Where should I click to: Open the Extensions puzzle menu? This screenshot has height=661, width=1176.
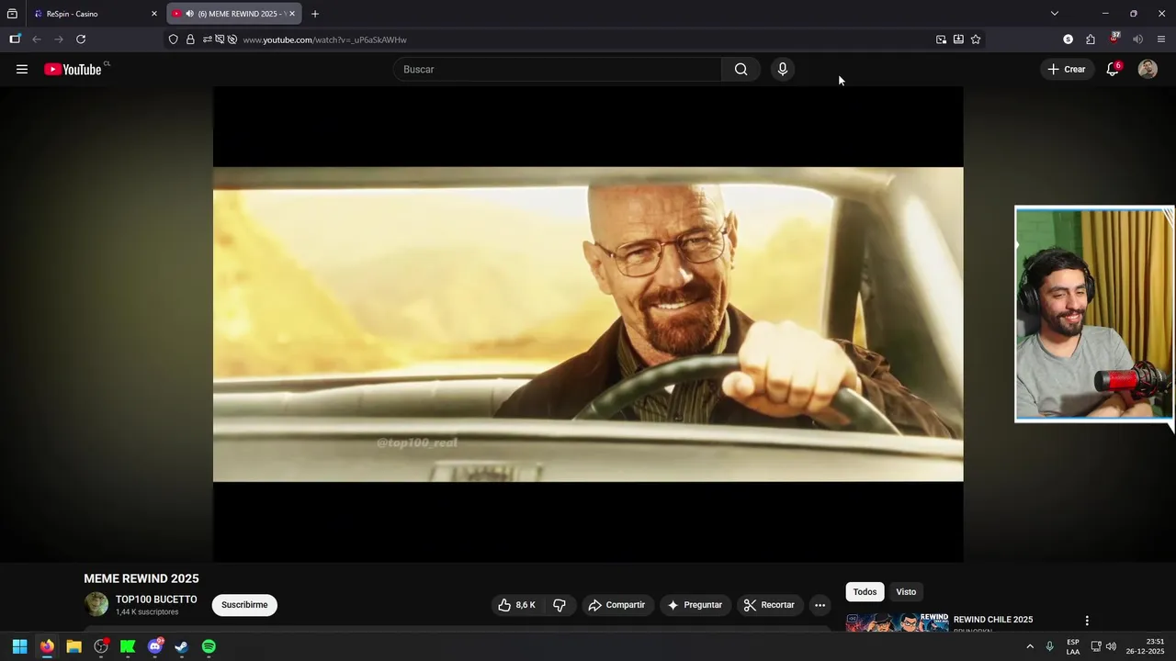[x=1091, y=39]
